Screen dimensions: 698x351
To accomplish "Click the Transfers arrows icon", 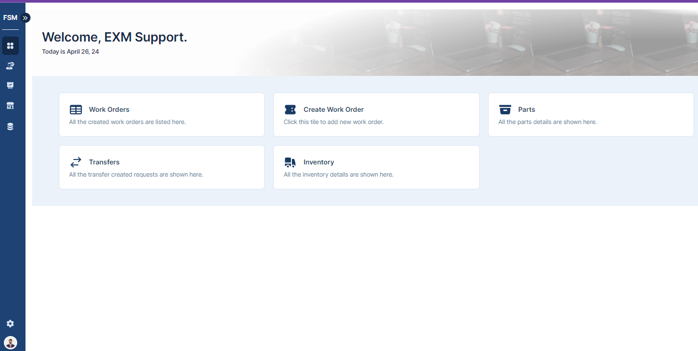I will tap(76, 162).
